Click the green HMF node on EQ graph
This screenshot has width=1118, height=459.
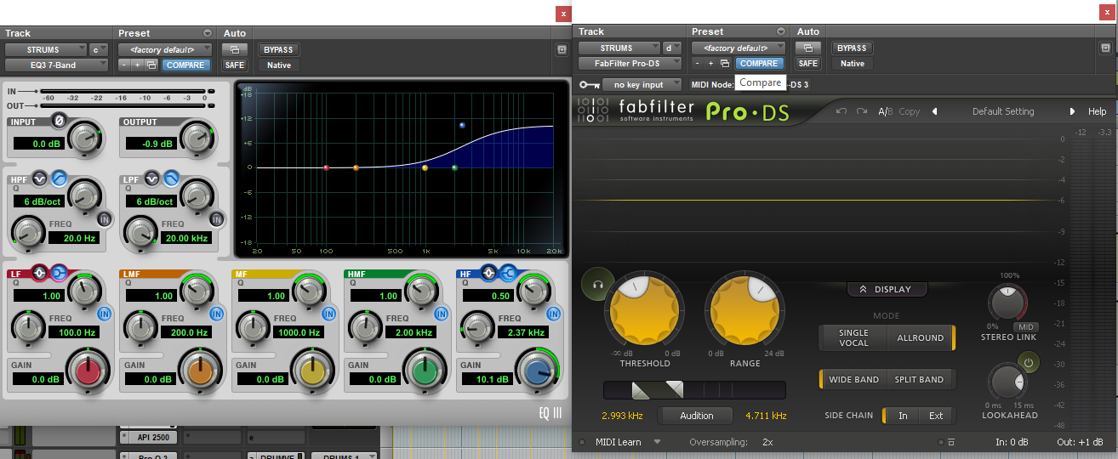pos(454,168)
